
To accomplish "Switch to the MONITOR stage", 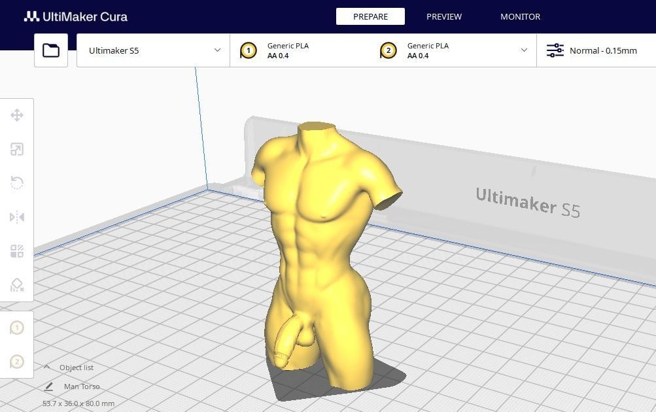I will tap(520, 17).
